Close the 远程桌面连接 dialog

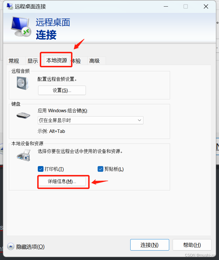pyautogui.click(x=206, y=7)
